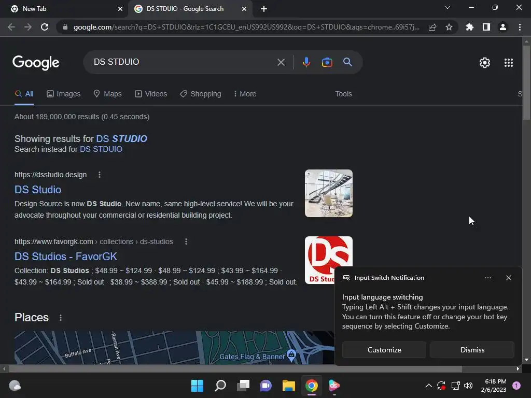The height and width of the screenshot is (398, 531).
Task: Click the network icon in tray
Action: click(455, 386)
